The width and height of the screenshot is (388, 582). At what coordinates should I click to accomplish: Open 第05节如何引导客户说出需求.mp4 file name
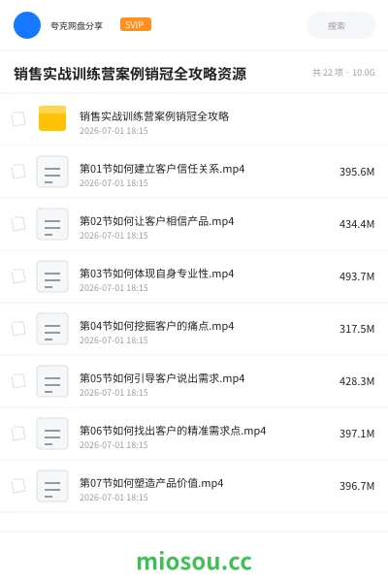pos(162,378)
